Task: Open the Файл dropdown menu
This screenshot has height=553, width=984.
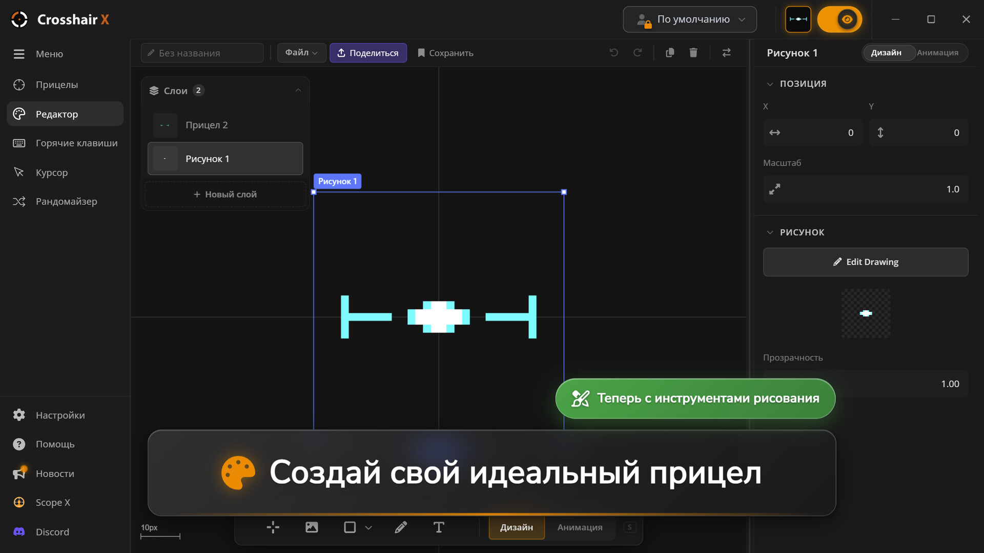Action: 301,53
